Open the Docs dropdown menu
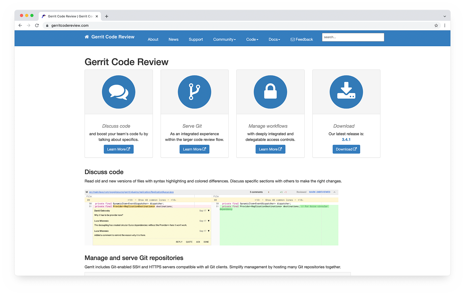465x295 pixels. pos(274,39)
